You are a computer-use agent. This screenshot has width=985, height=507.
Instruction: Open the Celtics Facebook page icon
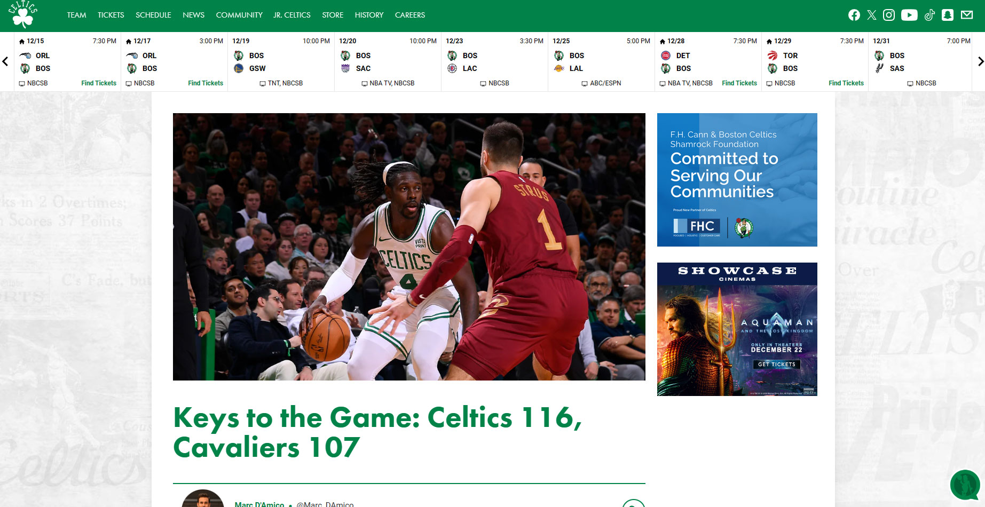pos(854,15)
